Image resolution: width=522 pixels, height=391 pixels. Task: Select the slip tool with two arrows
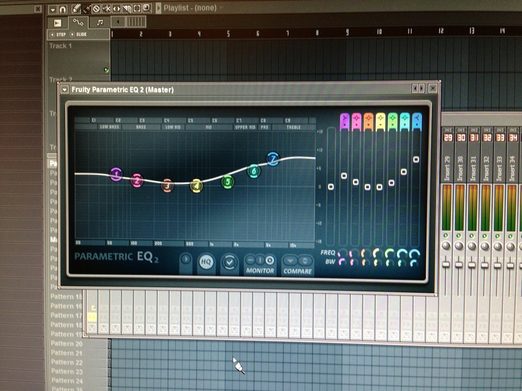pos(117,9)
